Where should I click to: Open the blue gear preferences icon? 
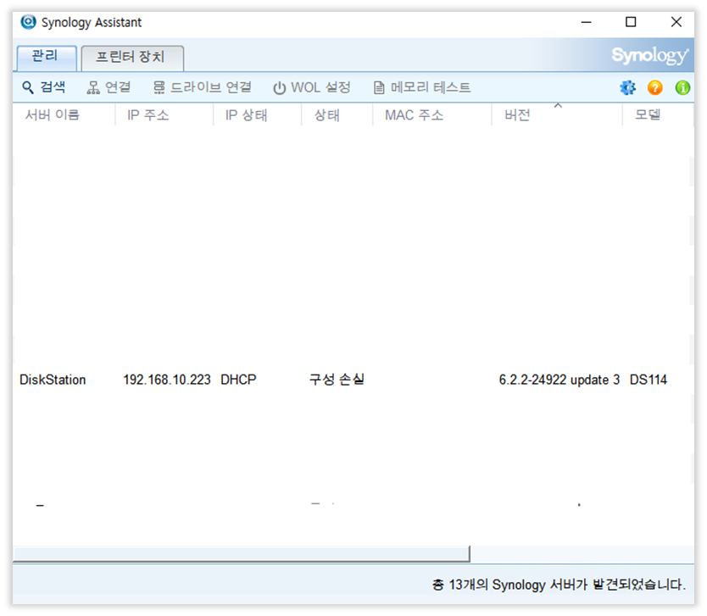tap(627, 87)
